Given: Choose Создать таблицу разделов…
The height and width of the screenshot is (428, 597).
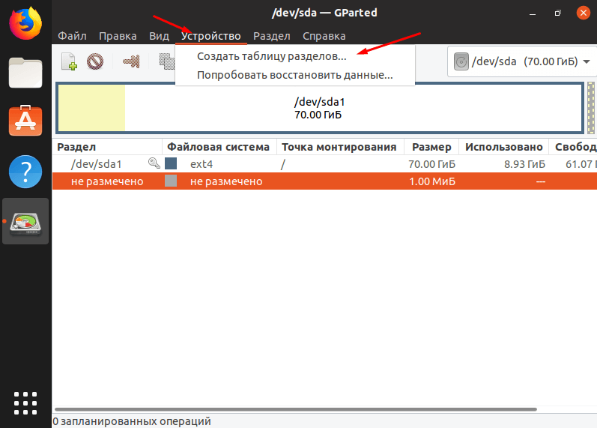Looking at the screenshot, I should click(x=294, y=56).
